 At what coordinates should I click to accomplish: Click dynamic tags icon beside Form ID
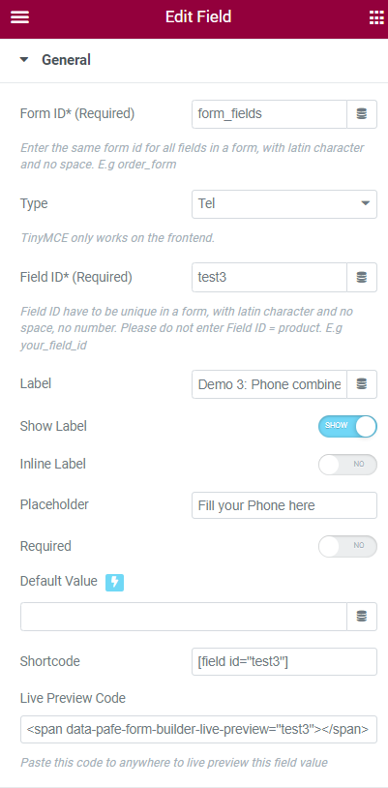click(x=362, y=114)
